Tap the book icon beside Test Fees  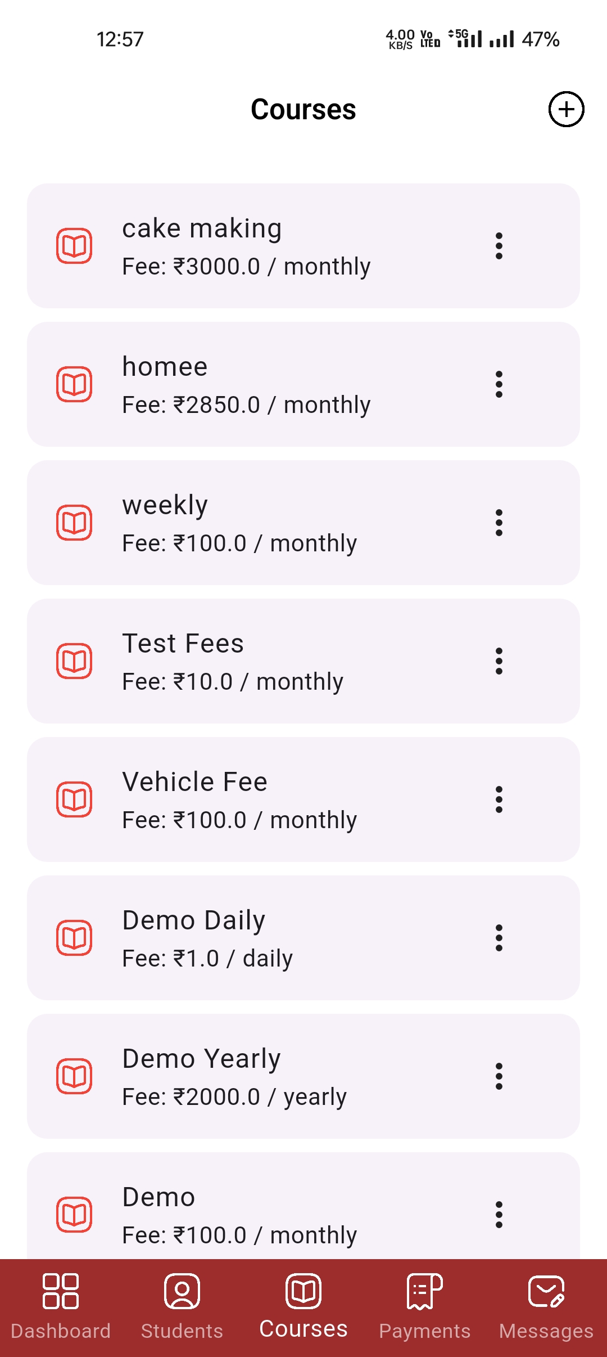(74, 661)
